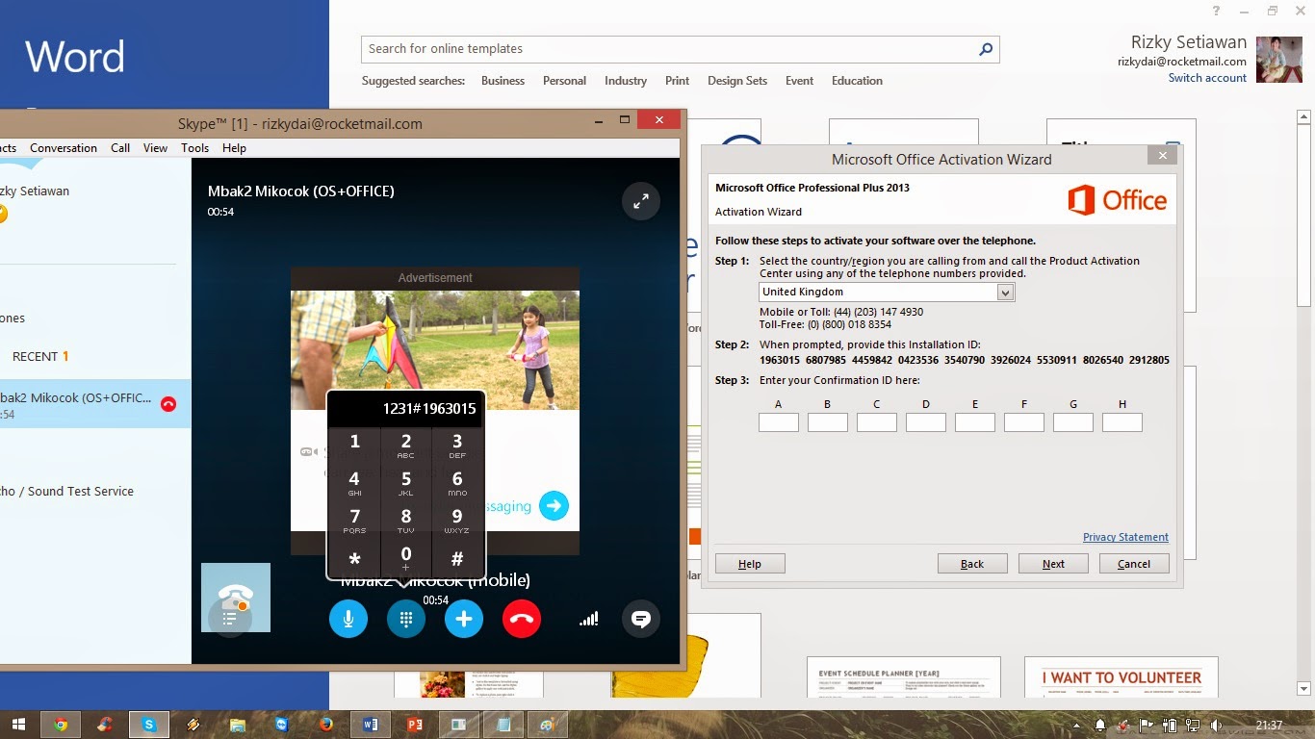Open Skype View menu

156,148
